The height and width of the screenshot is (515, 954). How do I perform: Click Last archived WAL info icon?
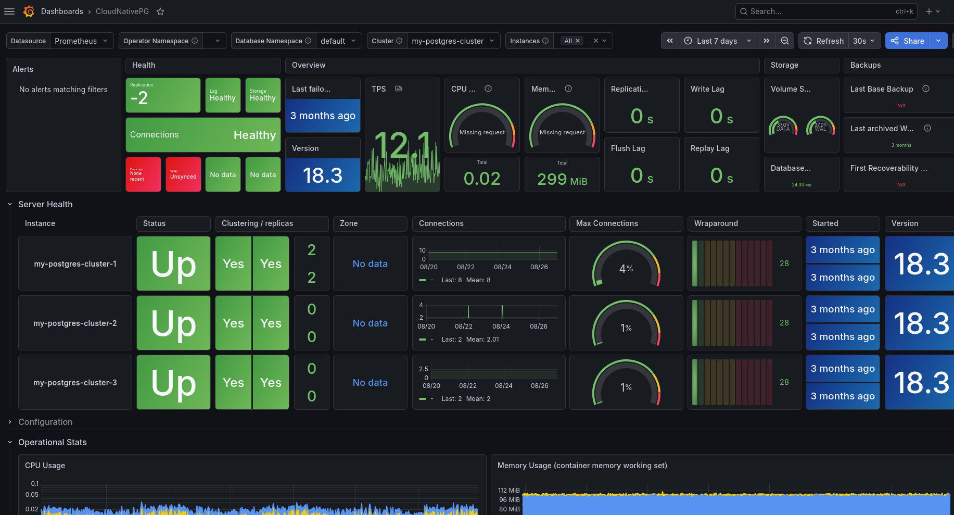[927, 128]
